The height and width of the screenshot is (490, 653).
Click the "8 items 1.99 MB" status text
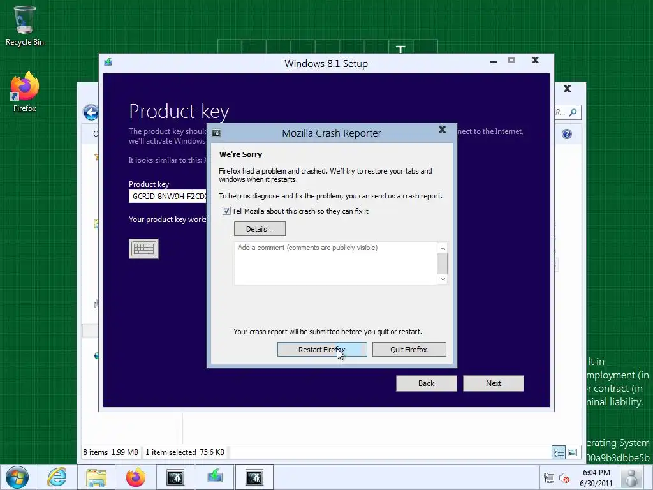(110, 452)
